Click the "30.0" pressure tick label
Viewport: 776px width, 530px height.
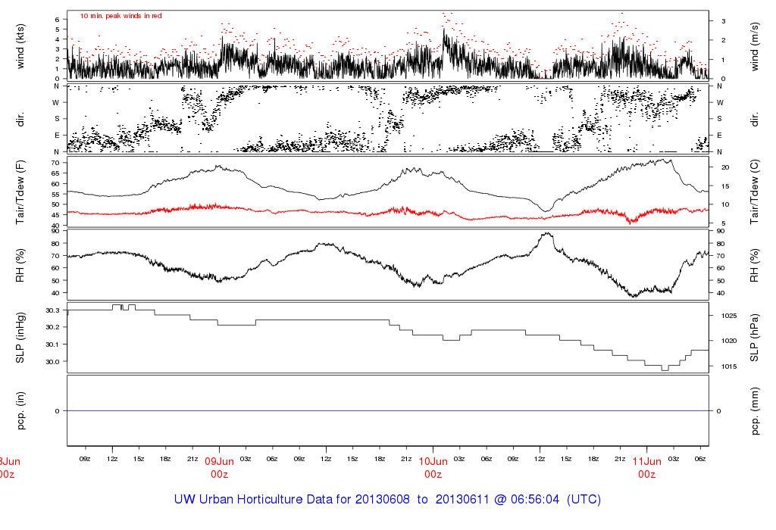tap(52, 362)
